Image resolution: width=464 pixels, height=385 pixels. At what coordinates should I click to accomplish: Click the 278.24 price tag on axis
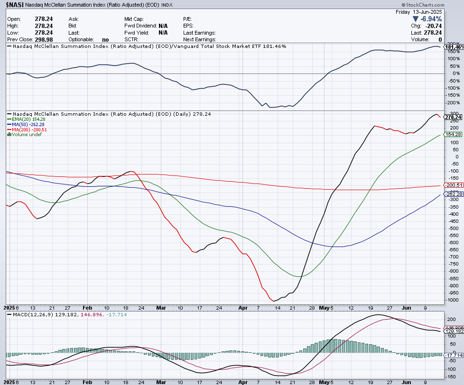[x=453, y=117]
